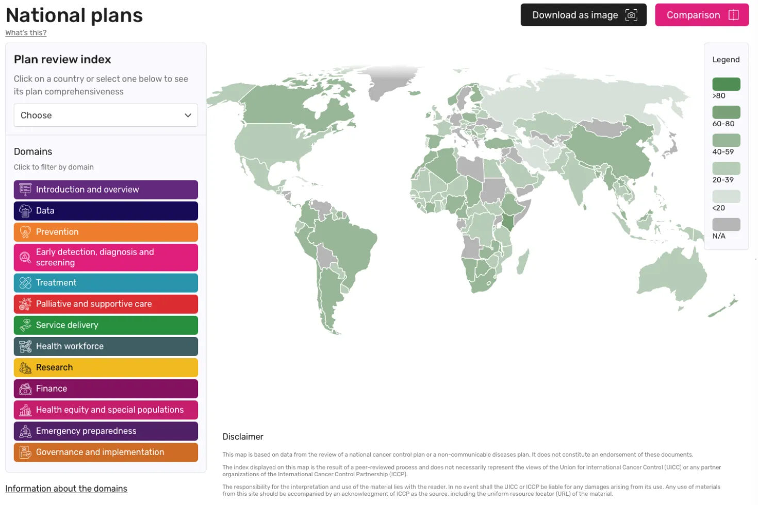Filter map by Treatment domain
Screen dimensions: 758x505
coord(106,283)
